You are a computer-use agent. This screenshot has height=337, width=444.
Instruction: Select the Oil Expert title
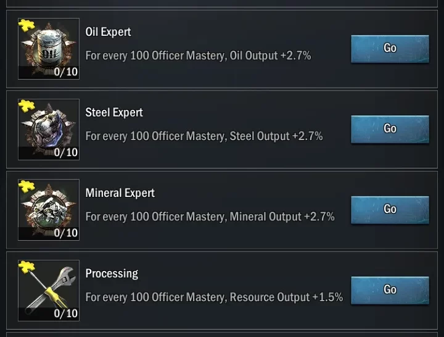tap(108, 32)
